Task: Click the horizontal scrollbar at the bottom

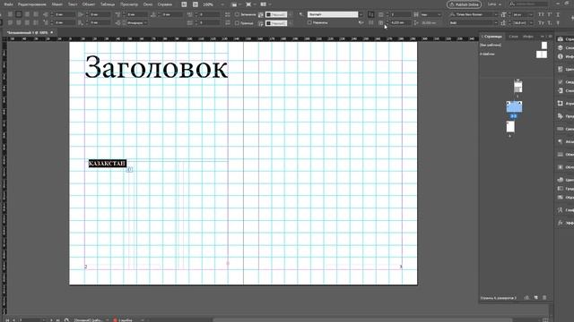Action: pyautogui.click(x=362, y=320)
